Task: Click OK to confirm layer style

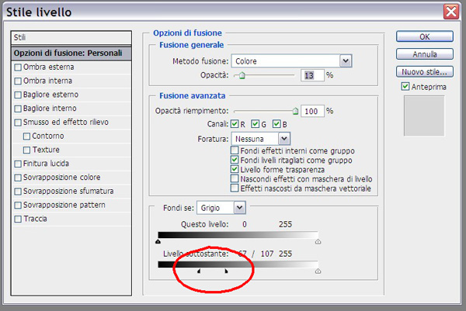Action: [x=424, y=36]
